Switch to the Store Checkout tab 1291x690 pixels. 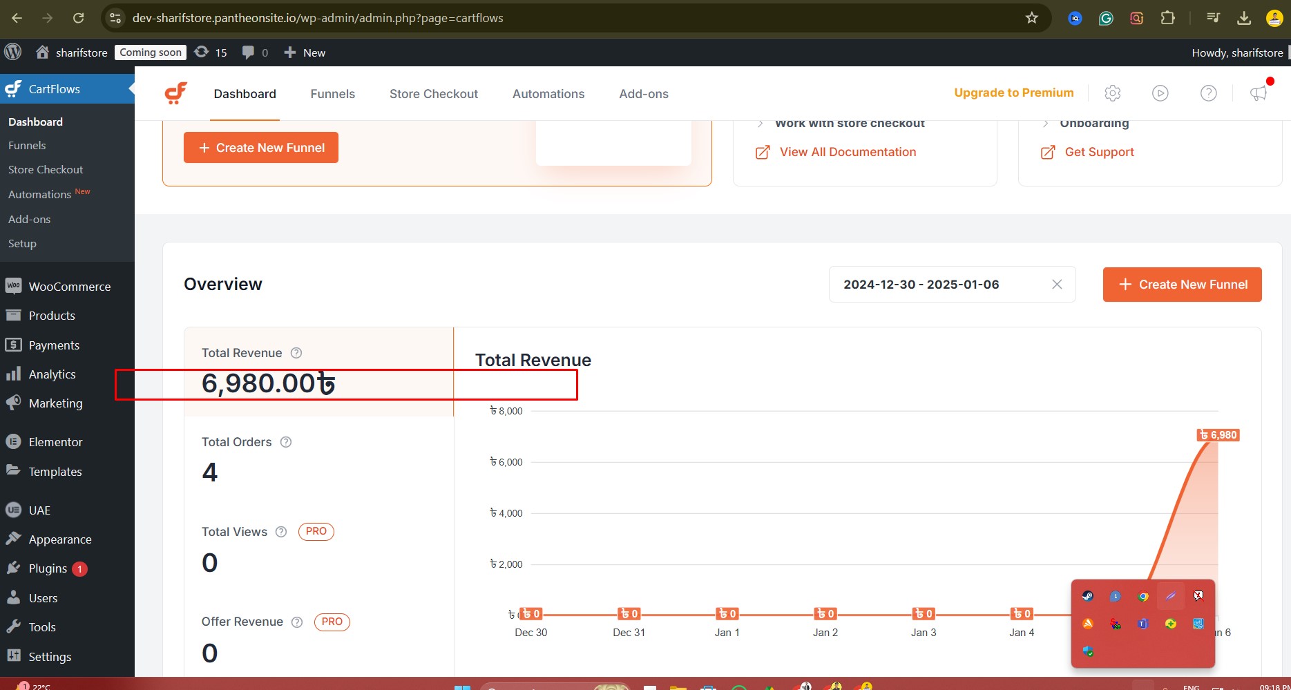434,94
